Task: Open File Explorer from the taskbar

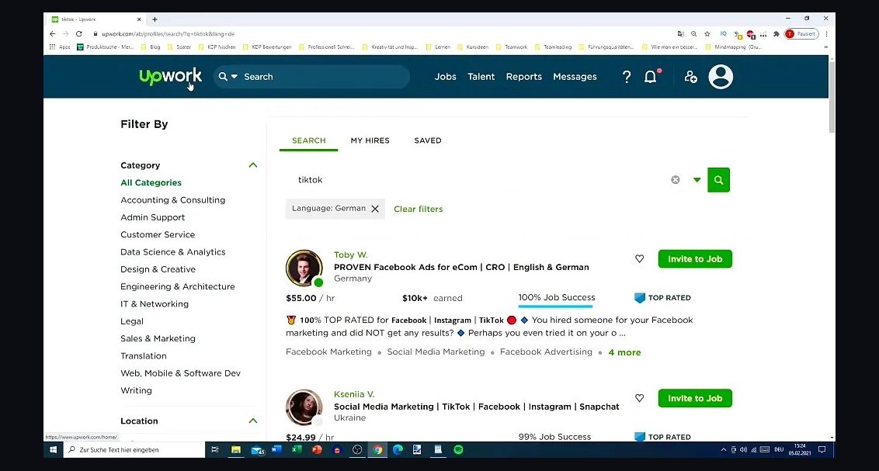Action: point(236,450)
